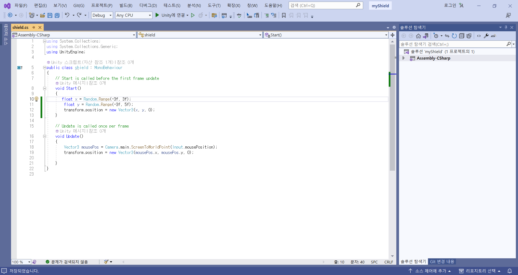Open the notifications bell in status bar
The height and width of the screenshot is (275, 518).
tap(510, 271)
